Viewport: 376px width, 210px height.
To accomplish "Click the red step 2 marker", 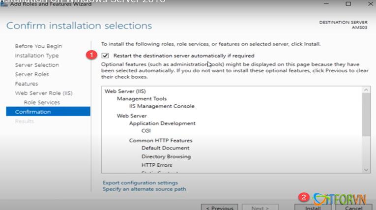I will [304, 197].
